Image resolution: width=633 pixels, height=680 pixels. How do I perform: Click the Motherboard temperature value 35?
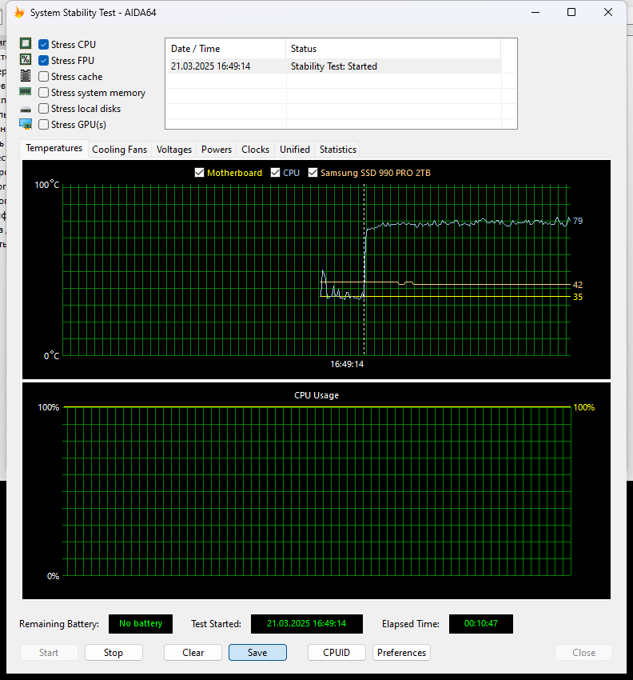(578, 297)
